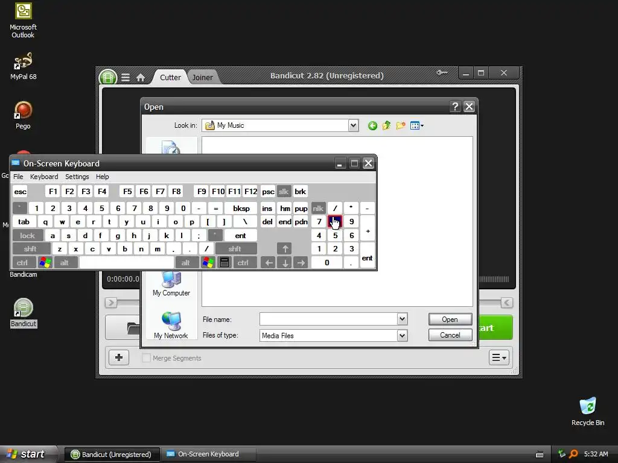This screenshot has width=618, height=463.
Task: Toggle the left shft key
Action: point(30,249)
